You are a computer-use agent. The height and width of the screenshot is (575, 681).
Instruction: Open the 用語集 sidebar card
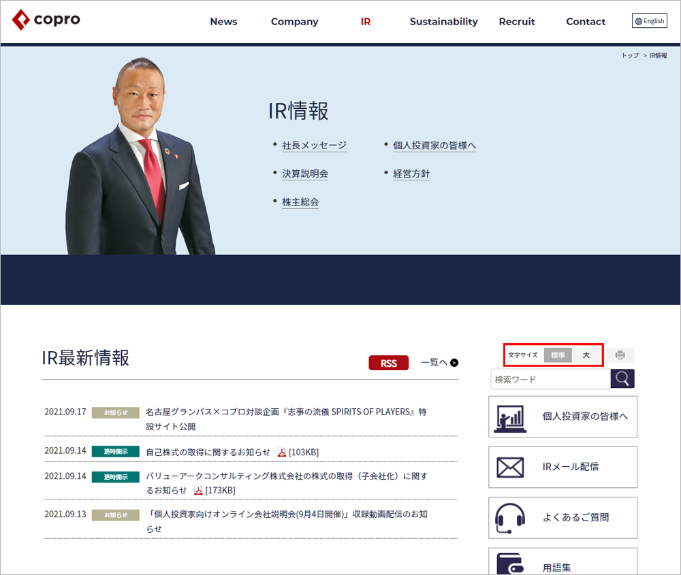point(563,561)
